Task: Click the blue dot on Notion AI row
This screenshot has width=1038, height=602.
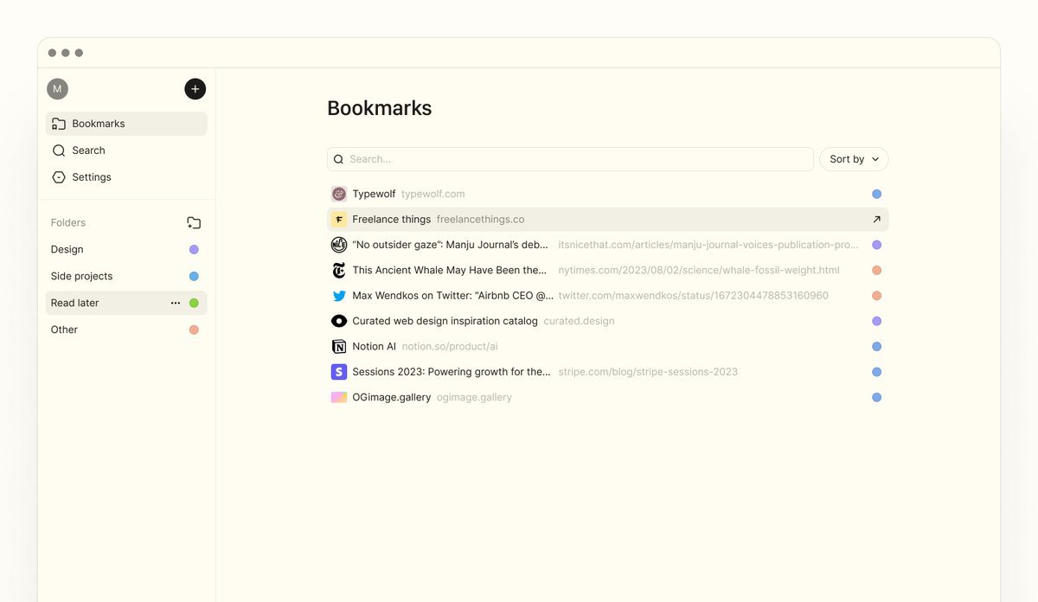Action: (x=876, y=346)
